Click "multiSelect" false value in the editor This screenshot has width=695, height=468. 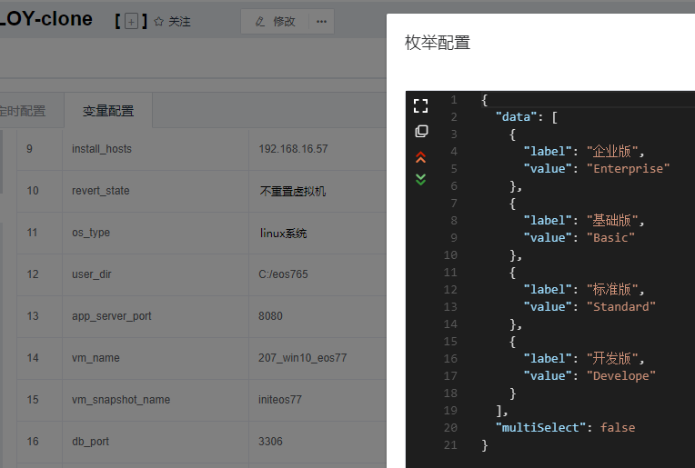(618, 427)
